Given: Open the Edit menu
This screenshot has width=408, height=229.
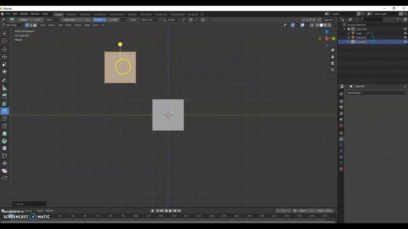Looking at the screenshot, I should pos(15,14).
